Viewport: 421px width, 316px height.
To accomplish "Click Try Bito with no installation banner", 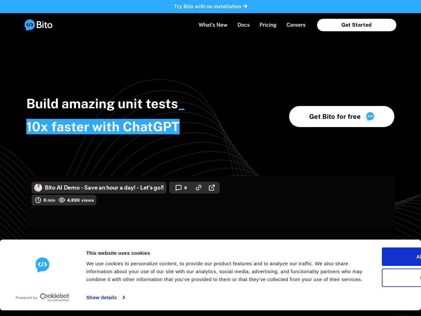I will (x=210, y=7).
